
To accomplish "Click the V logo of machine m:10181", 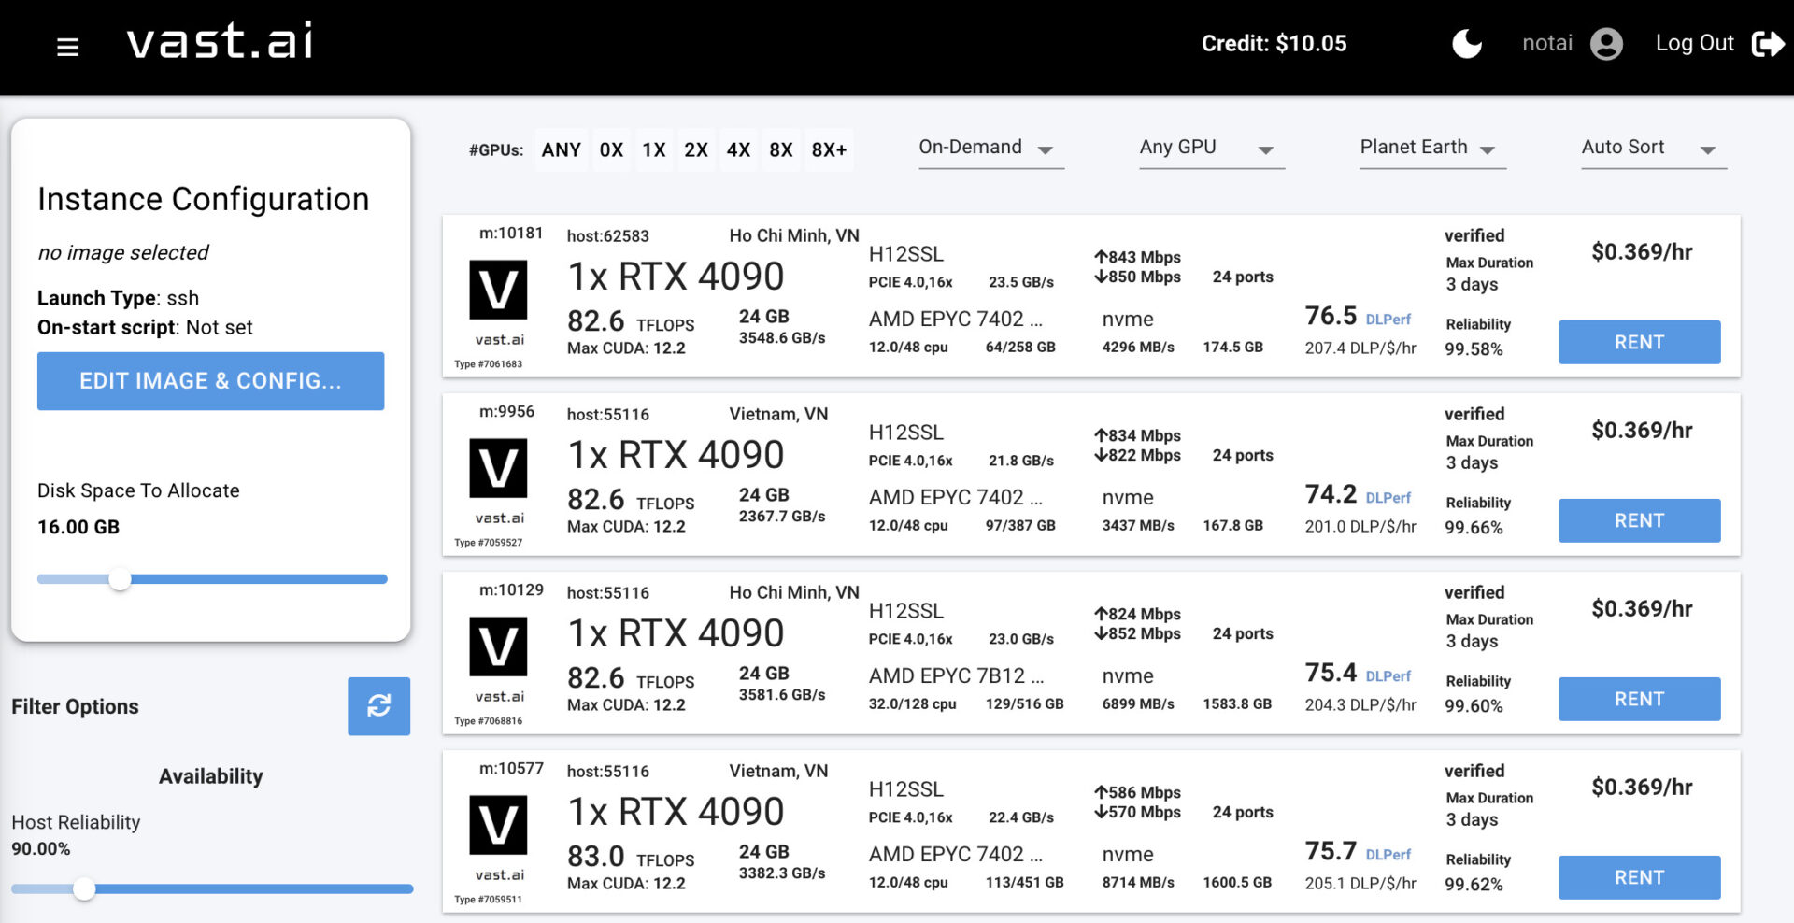I will (498, 290).
